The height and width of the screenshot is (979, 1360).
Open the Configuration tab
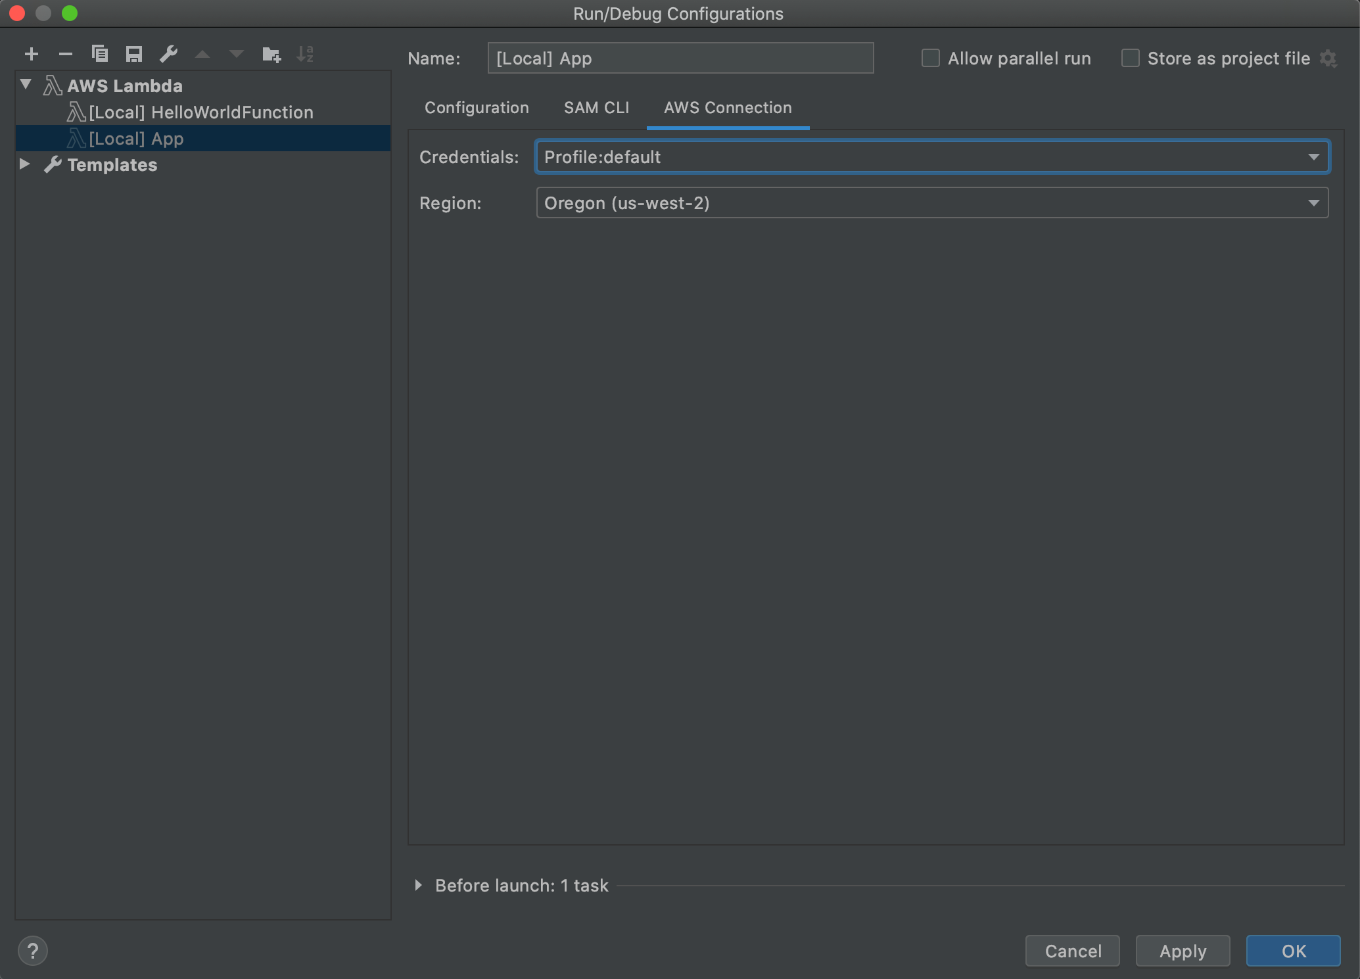tap(477, 107)
